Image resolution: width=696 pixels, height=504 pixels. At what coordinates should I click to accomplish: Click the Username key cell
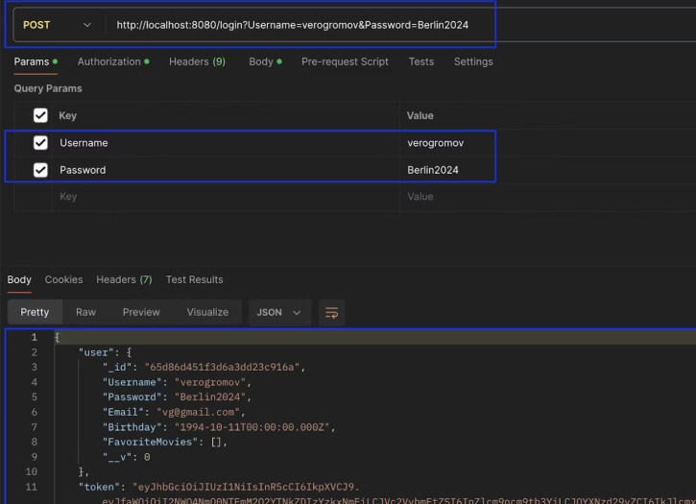pyautogui.click(x=226, y=143)
